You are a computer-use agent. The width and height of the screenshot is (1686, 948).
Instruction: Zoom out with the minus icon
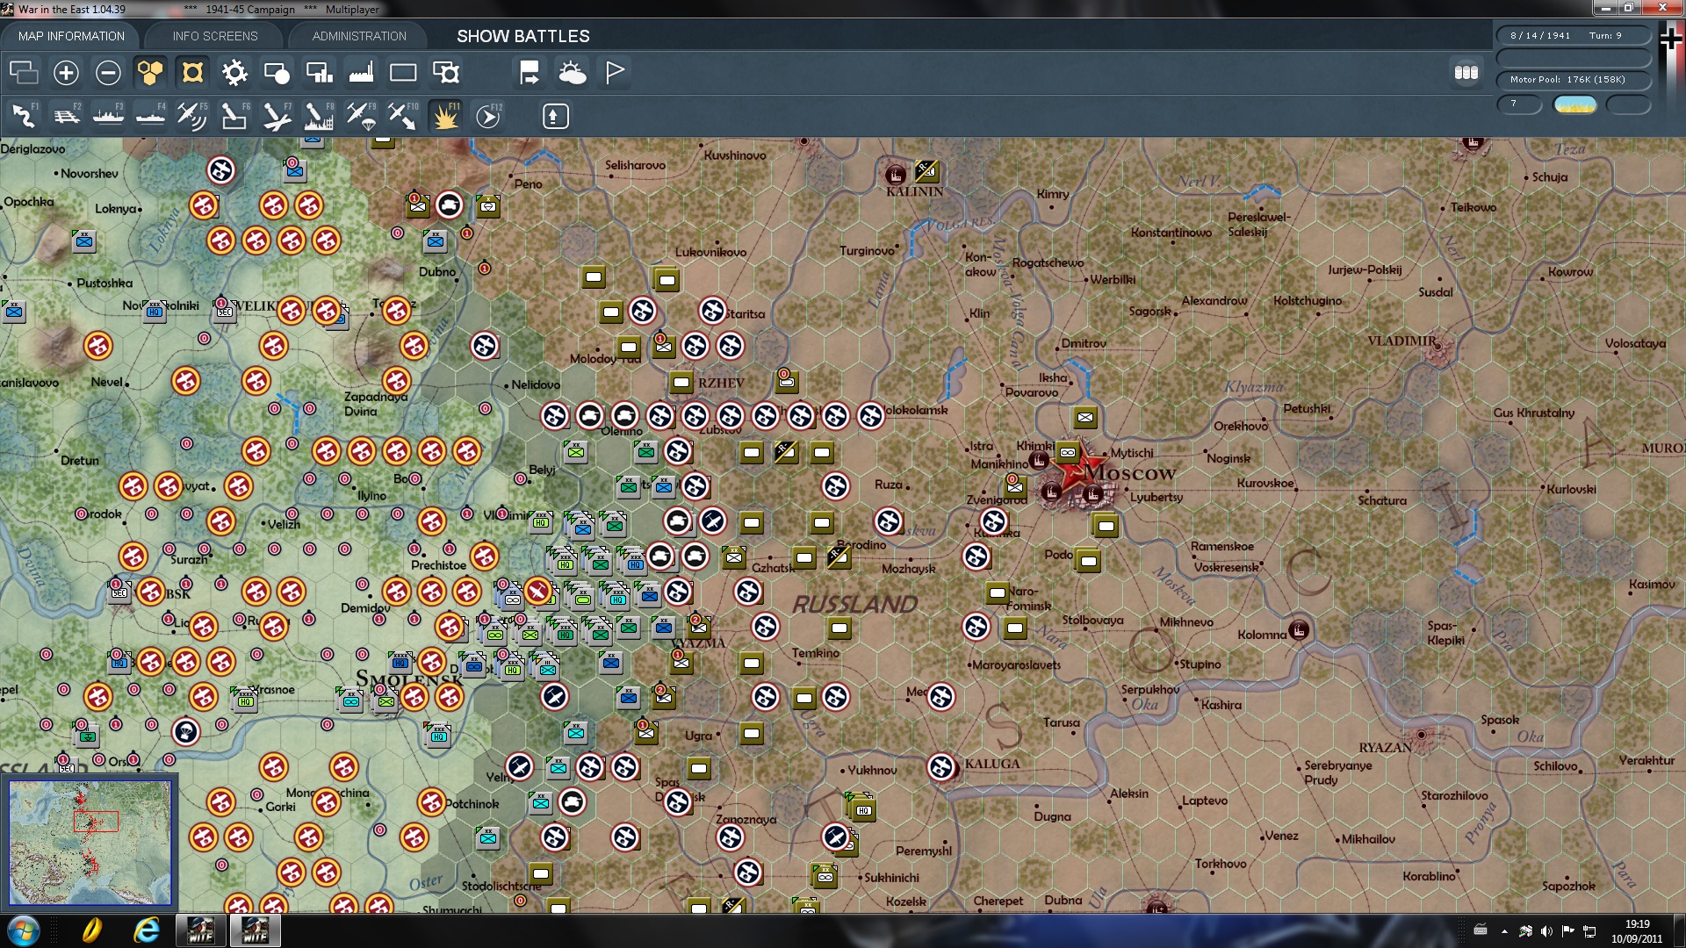pos(108,73)
